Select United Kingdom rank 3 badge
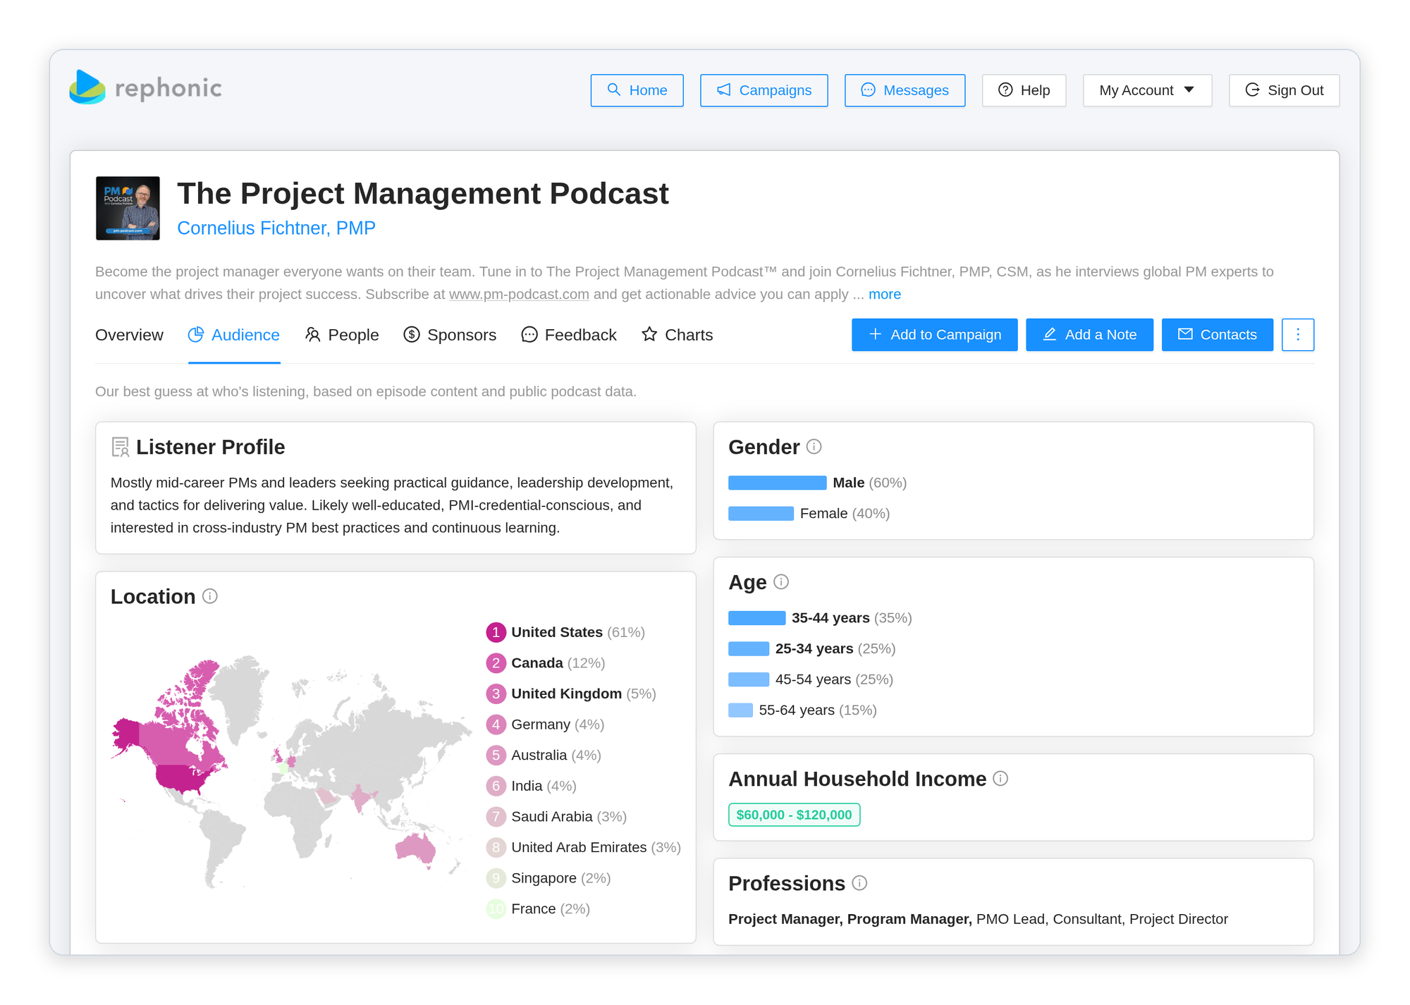This screenshot has height=1005, width=1410. pyautogui.click(x=496, y=693)
